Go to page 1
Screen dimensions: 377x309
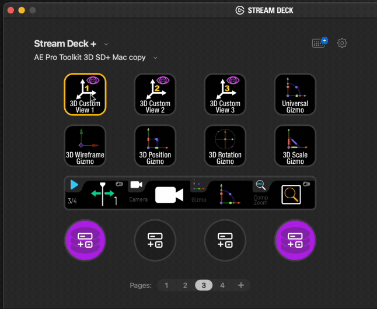point(166,285)
